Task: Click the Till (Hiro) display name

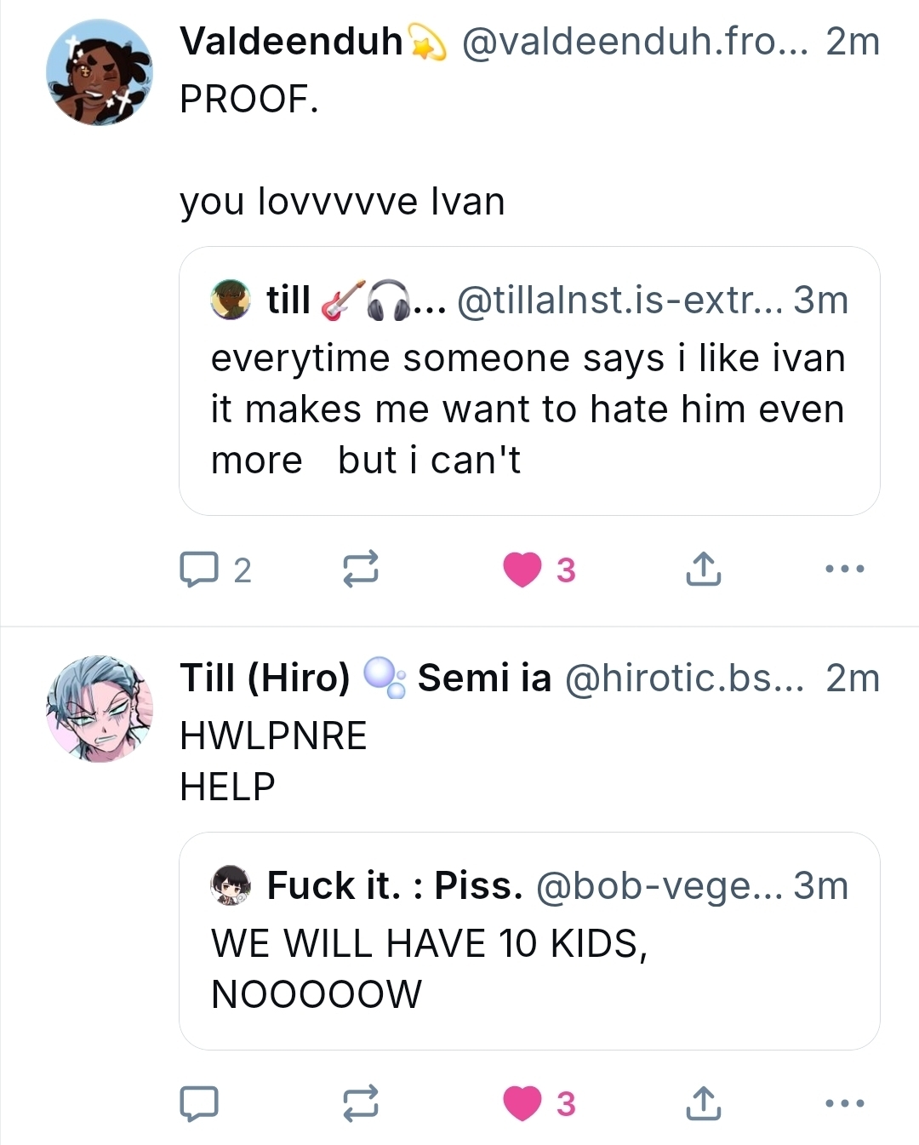Action: (x=265, y=678)
